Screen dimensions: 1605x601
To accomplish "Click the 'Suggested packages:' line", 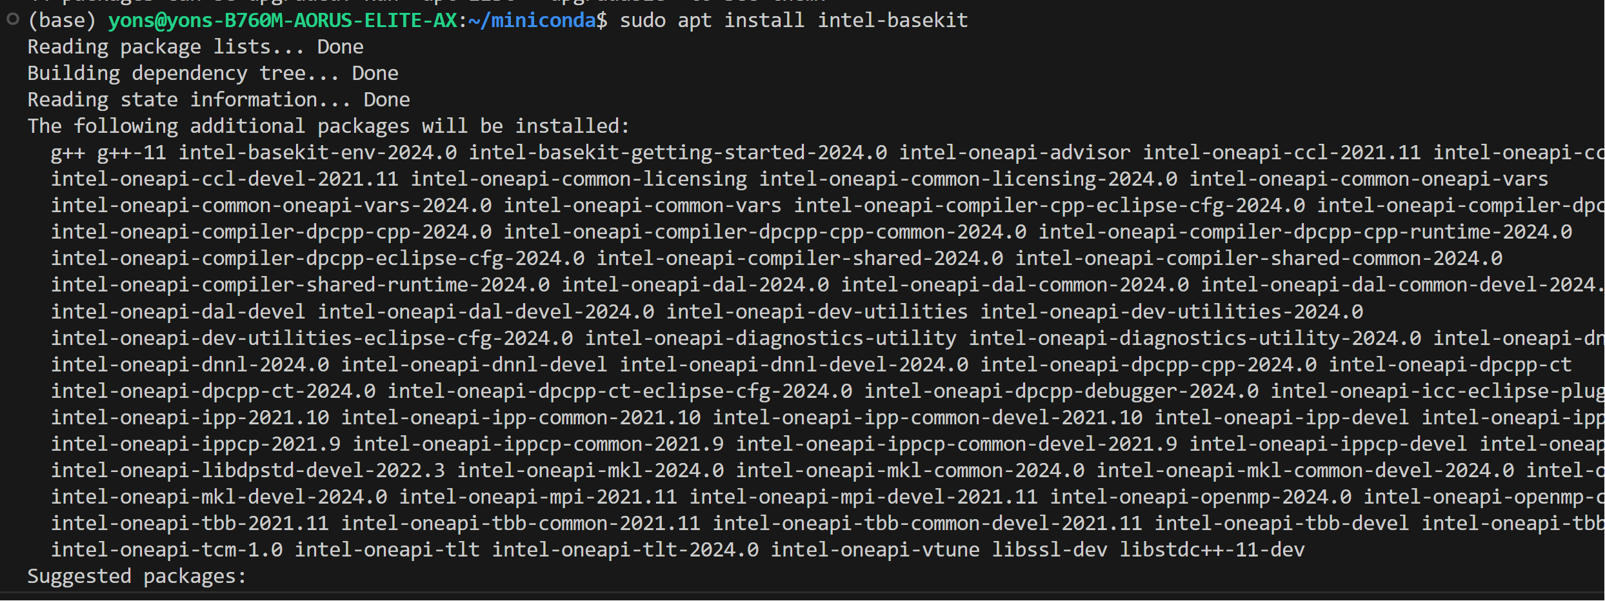I will pyautogui.click(x=137, y=576).
